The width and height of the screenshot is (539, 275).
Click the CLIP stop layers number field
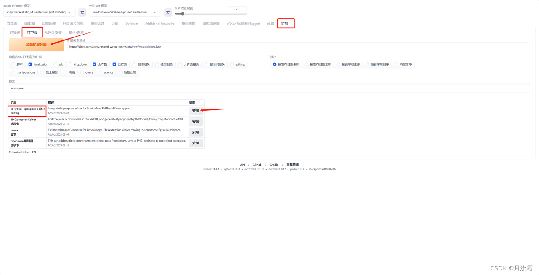237,8
